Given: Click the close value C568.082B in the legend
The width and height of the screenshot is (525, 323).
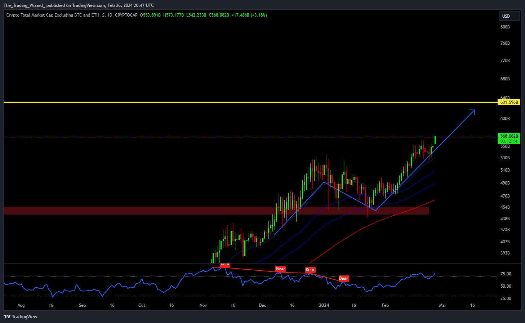Looking at the screenshot, I should coord(219,15).
